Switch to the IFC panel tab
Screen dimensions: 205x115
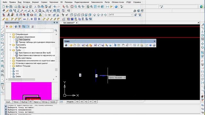[x=31, y=102]
